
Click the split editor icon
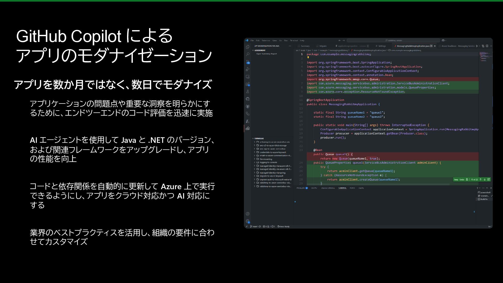coord(487,46)
